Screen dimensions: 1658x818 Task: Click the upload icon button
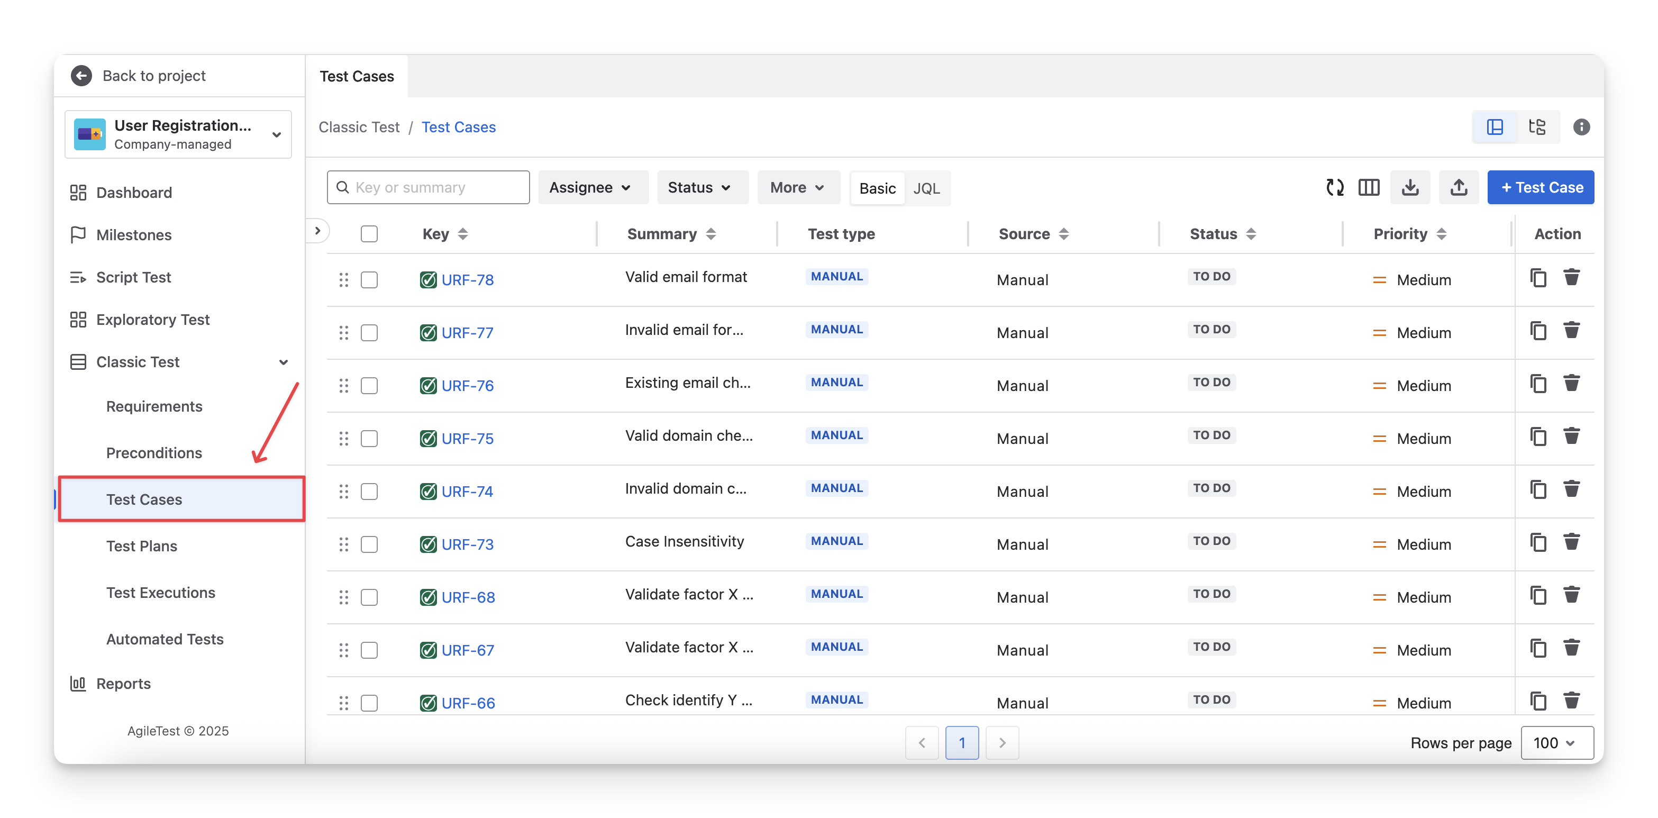(1459, 187)
